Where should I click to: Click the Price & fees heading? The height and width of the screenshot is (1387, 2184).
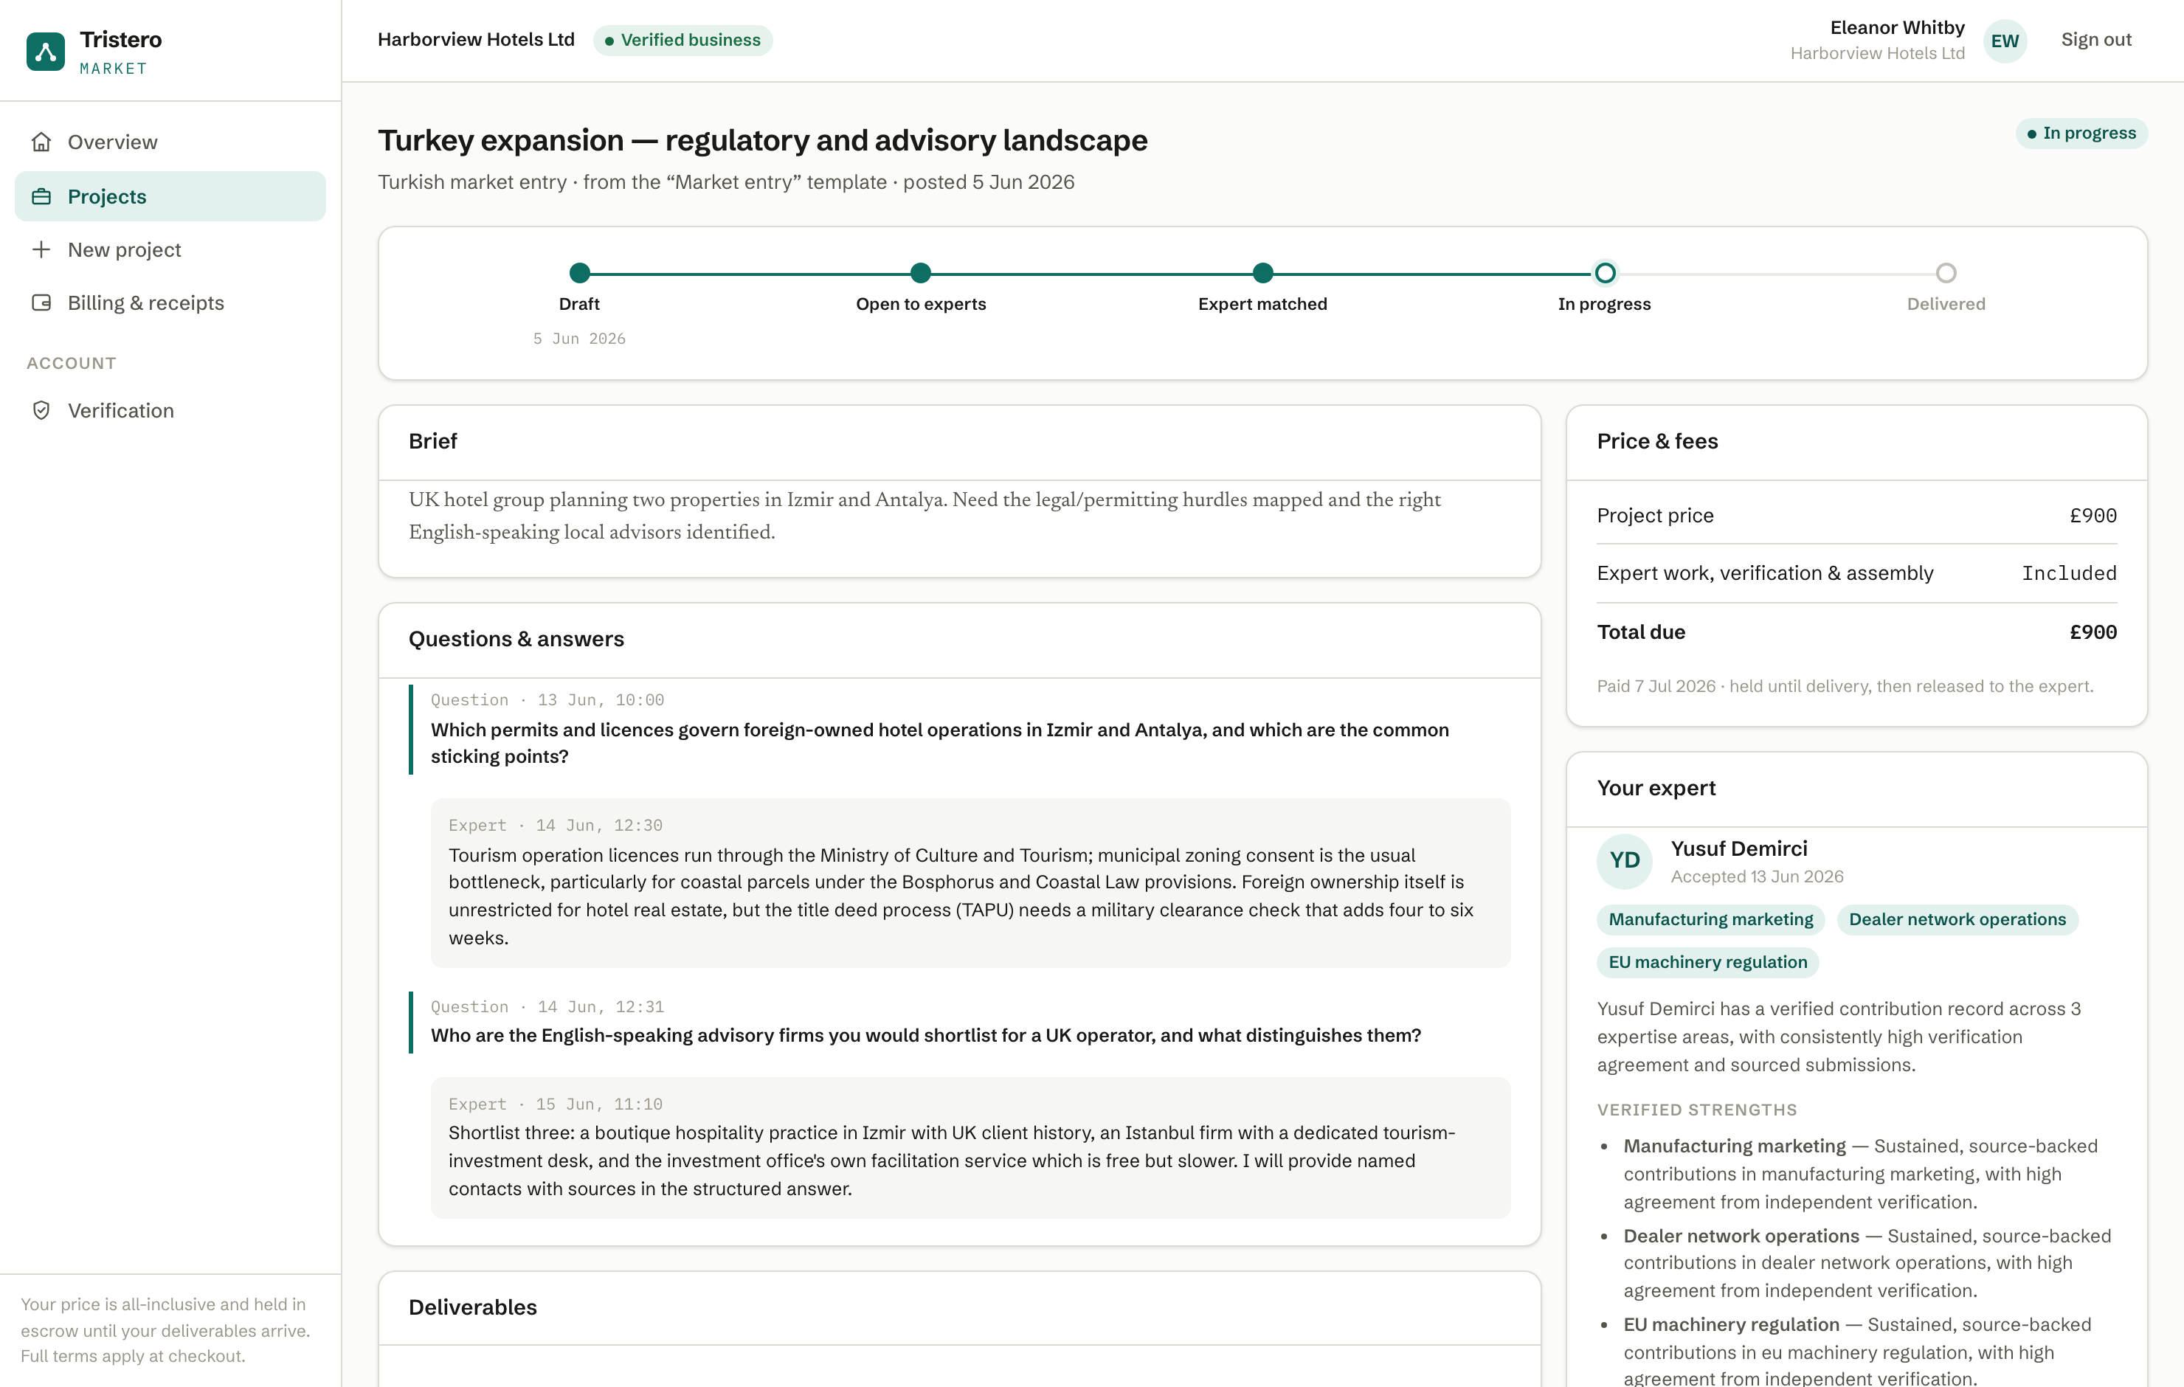[x=1657, y=441]
